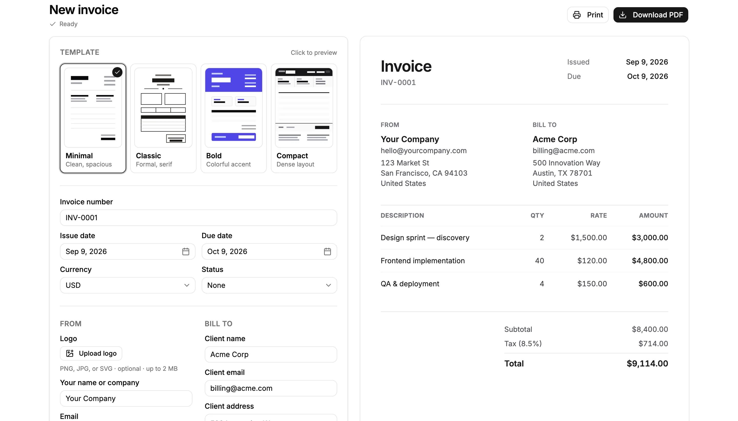Image resolution: width=738 pixels, height=421 pixels.
Task: Click the $4,800.00 amount cell
Action: point(650,261)
